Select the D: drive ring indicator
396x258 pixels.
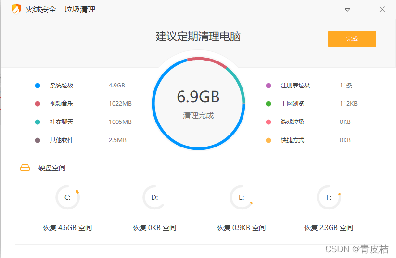[154, 197]
